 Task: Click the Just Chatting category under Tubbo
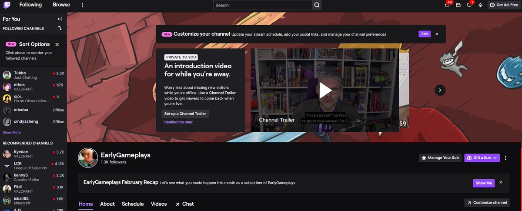pos(25,77)
